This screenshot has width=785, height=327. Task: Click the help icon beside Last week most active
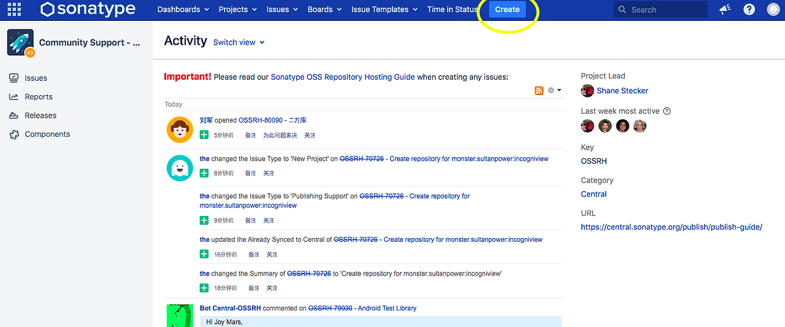pos(667,111)
